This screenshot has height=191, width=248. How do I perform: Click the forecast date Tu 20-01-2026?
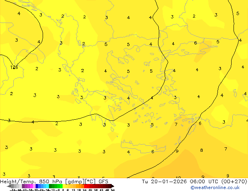[x=164, y=182]
